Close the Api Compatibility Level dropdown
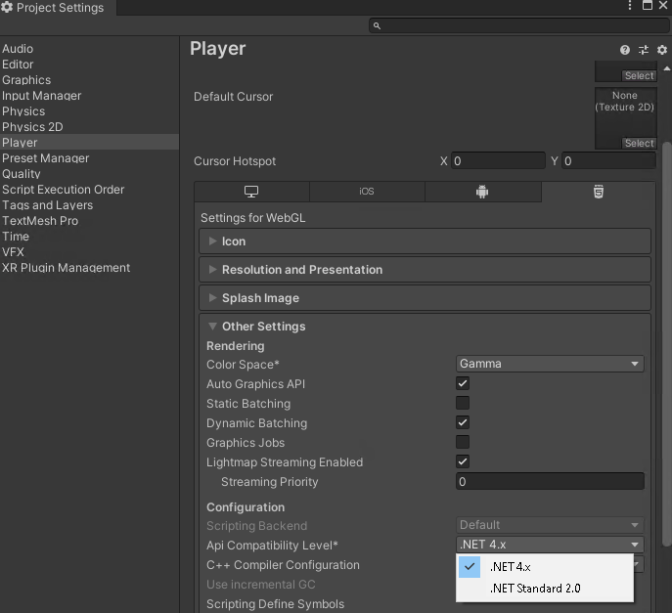This screenshot has height=613, width=672. (550, 545)
